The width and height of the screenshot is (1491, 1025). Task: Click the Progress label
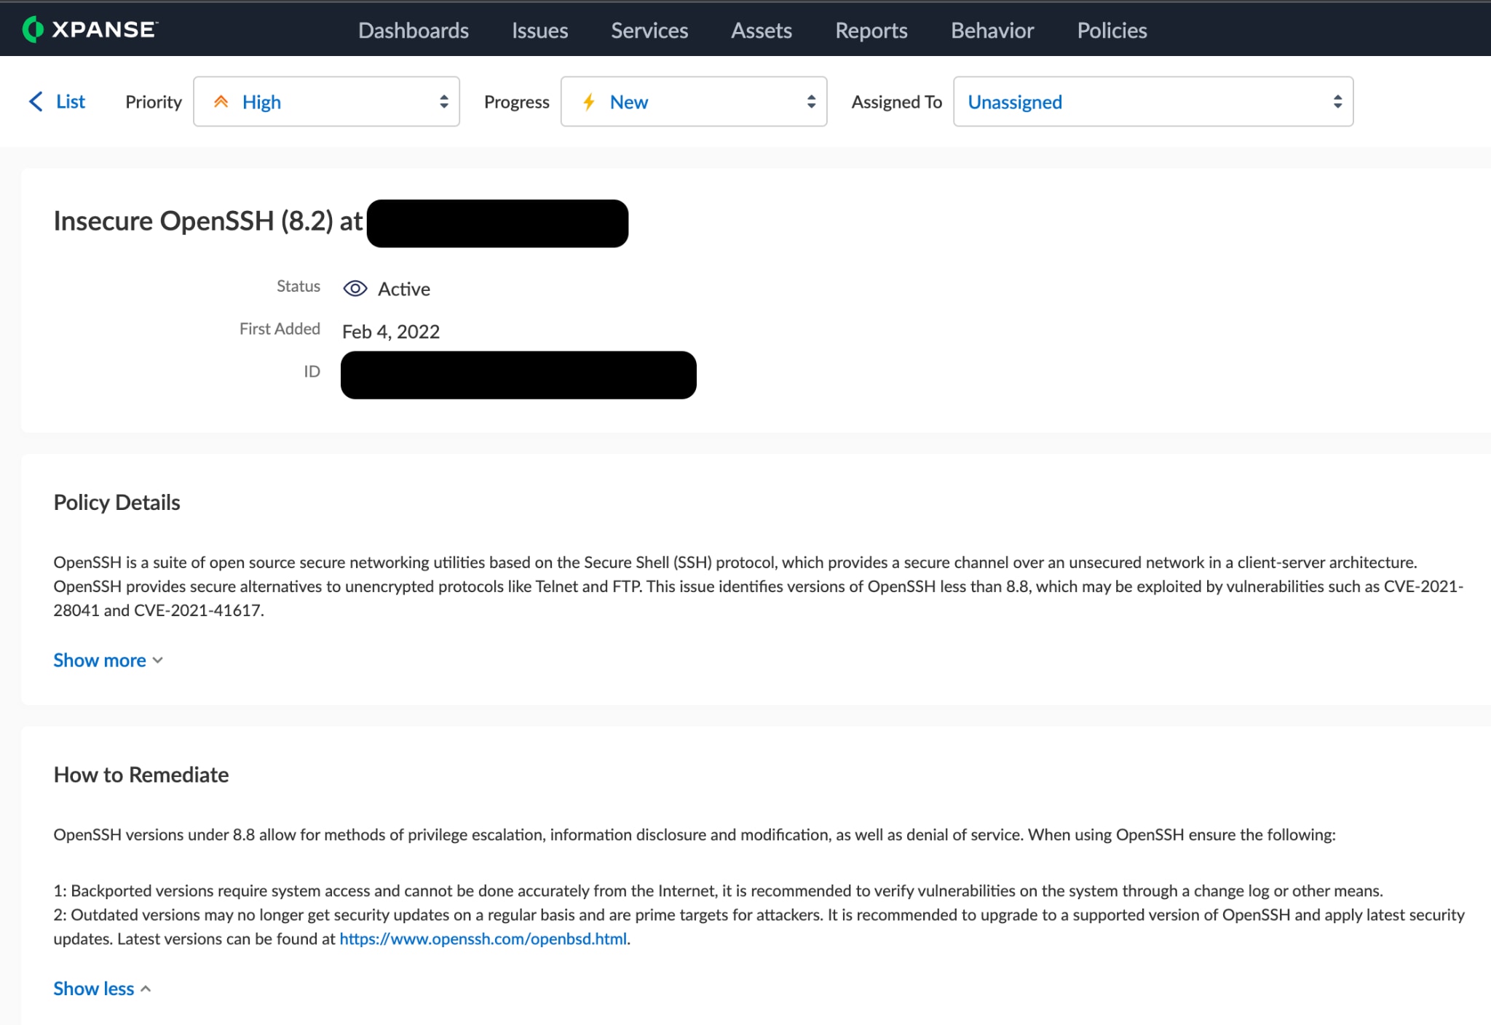pyautogui.click(x=516, y=101)
